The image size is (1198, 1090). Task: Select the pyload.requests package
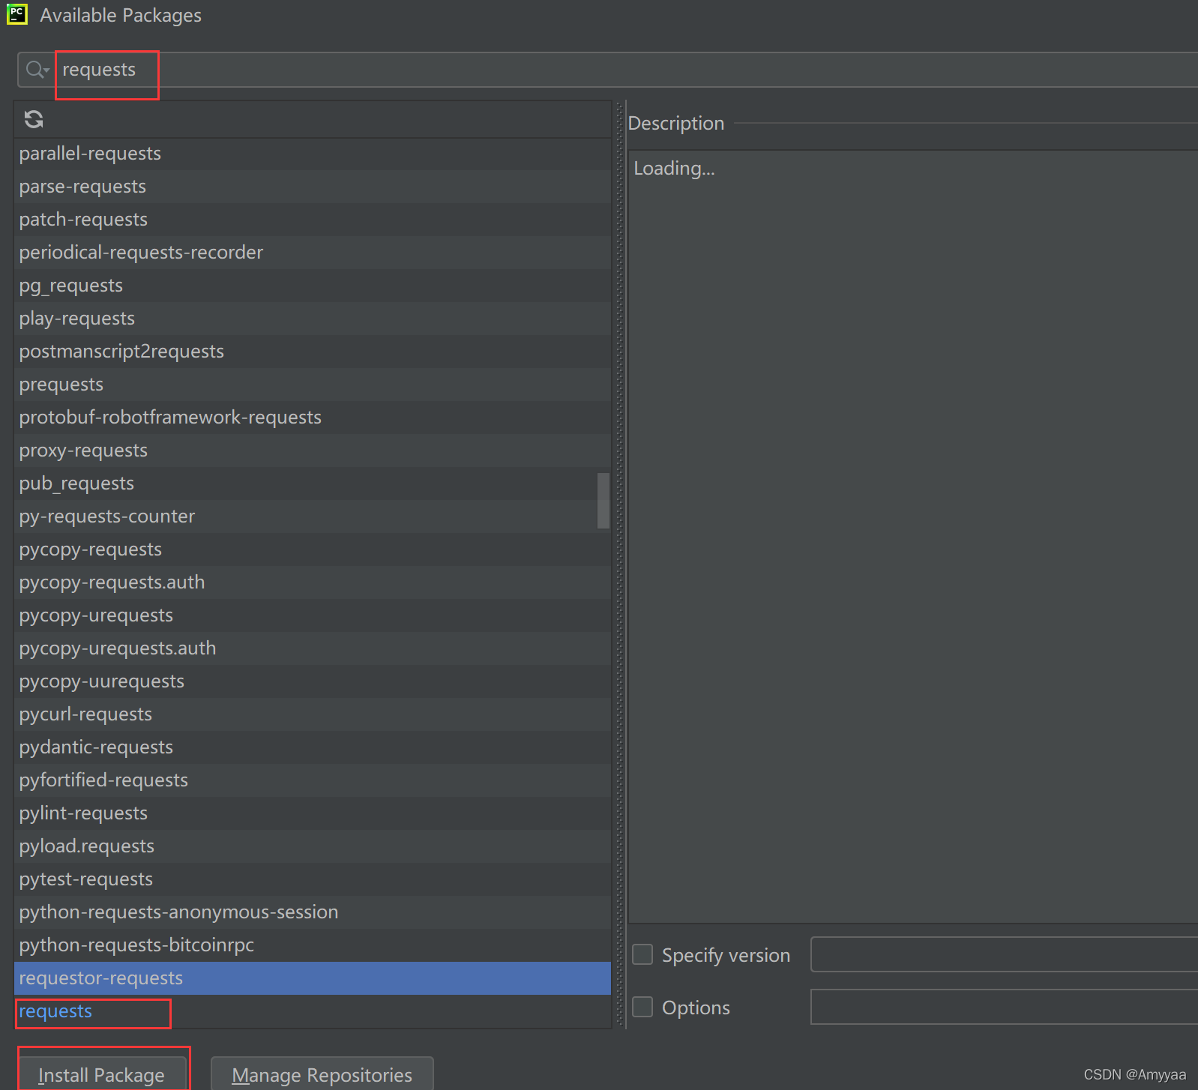(x=313, y=846)
